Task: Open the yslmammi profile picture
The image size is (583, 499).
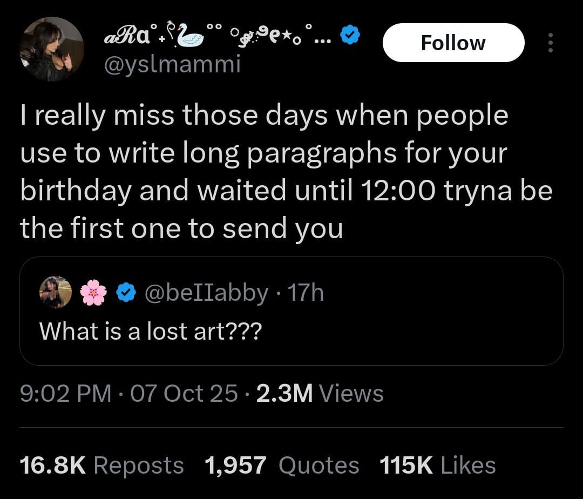Action: click(52, 49)
